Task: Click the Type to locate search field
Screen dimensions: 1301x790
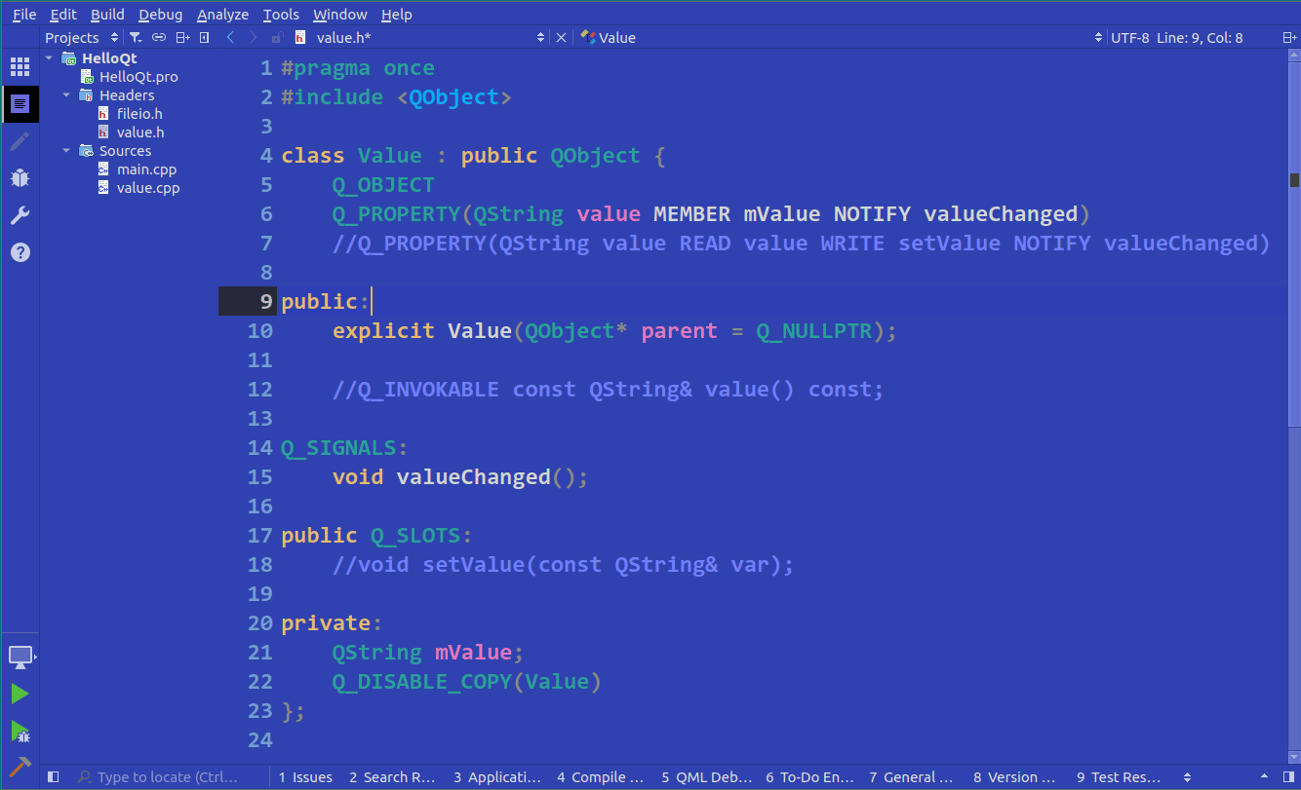Action: pyautogui.click(x=166, y=776)
